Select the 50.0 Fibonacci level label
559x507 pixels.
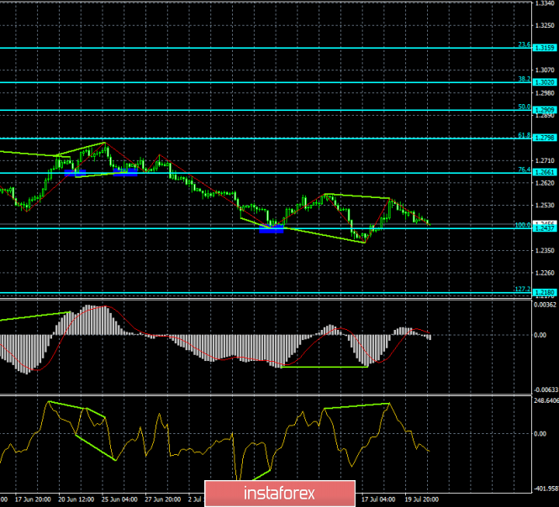[524, 107]
